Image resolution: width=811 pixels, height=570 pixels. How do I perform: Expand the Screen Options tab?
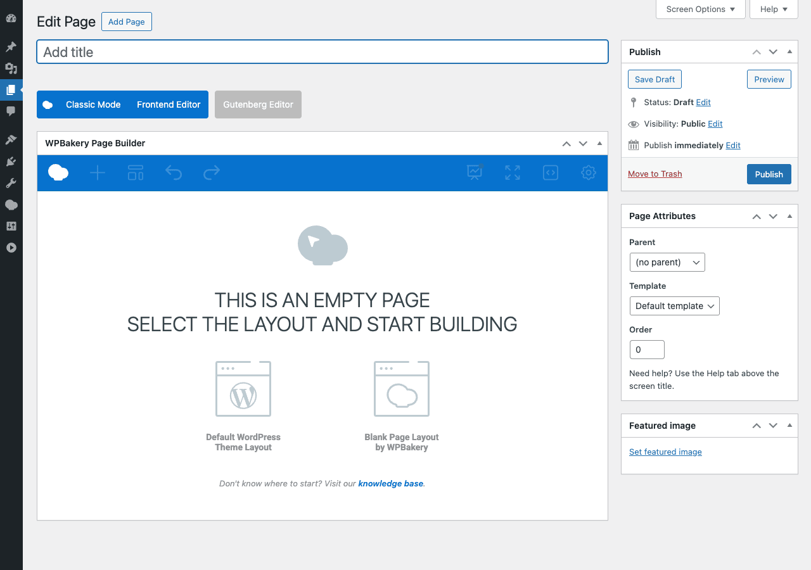tap(701, 9)
